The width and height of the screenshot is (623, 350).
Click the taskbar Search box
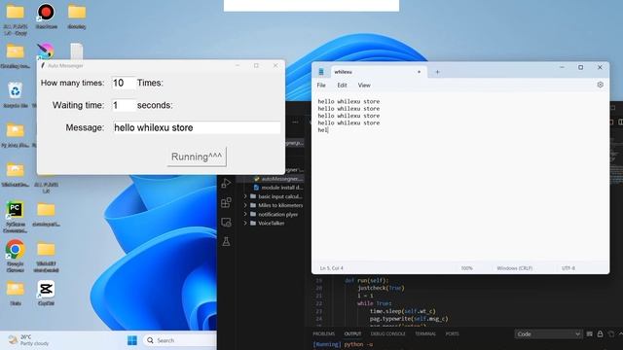point(179,340)
